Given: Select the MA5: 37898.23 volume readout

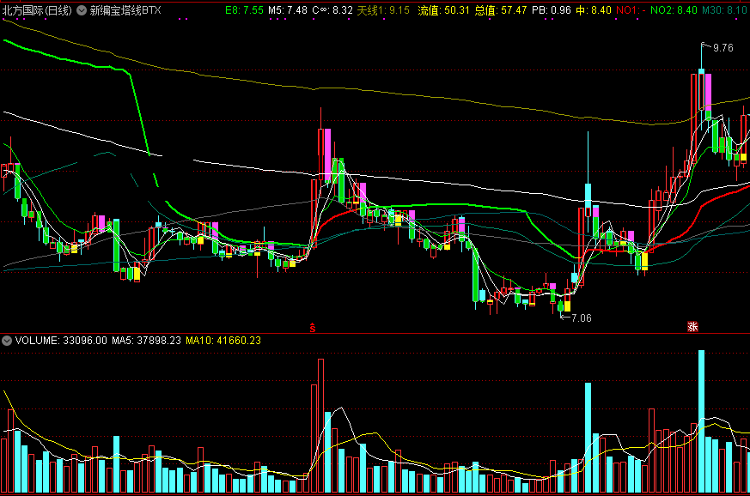Looking at the screenshot, I should pyautogui.click(x=146, y=341).
